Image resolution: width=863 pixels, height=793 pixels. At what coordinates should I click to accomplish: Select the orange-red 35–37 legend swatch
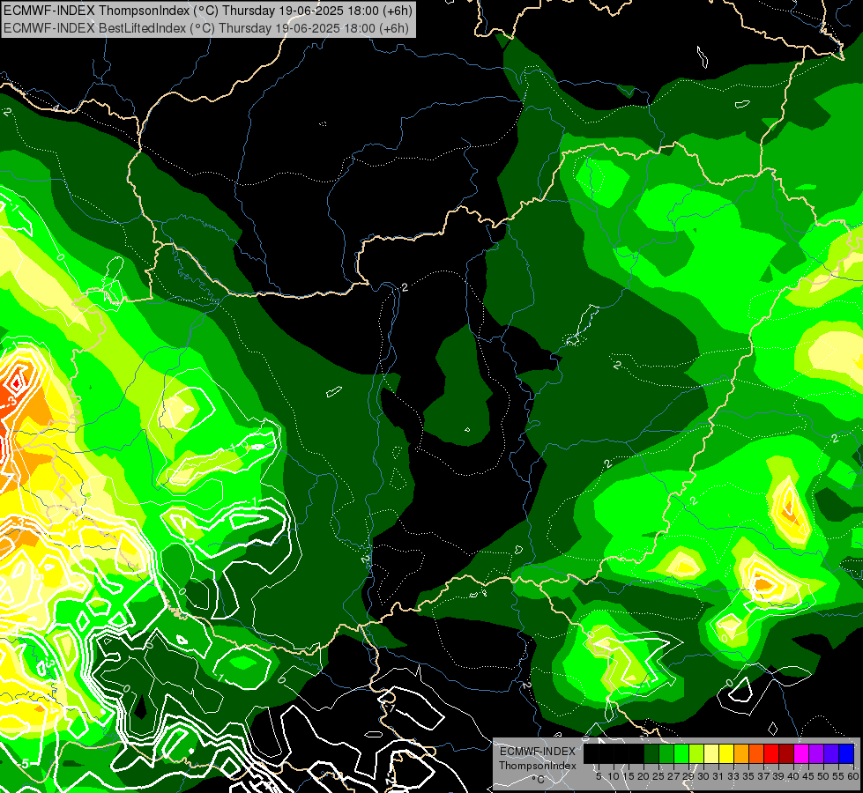pos(756,753)
